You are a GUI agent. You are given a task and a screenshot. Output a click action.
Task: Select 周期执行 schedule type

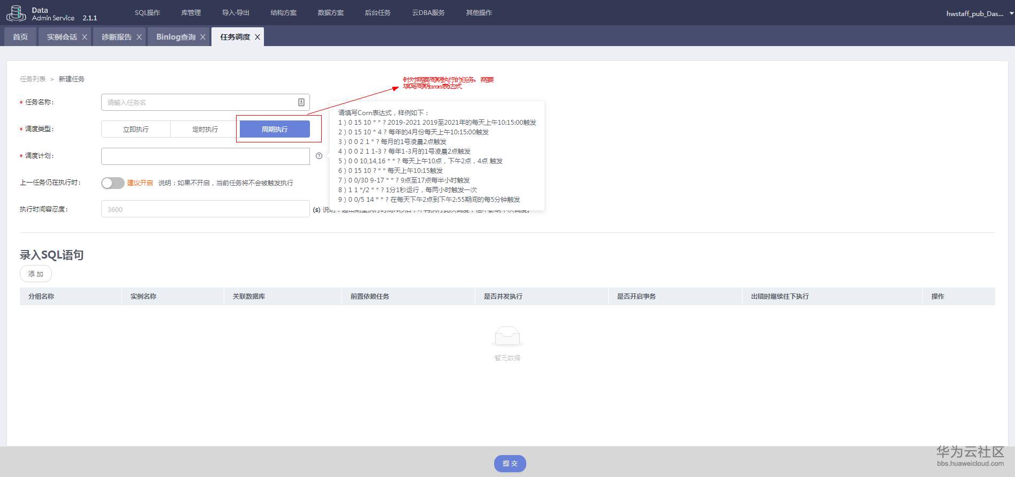click(275, 129)
